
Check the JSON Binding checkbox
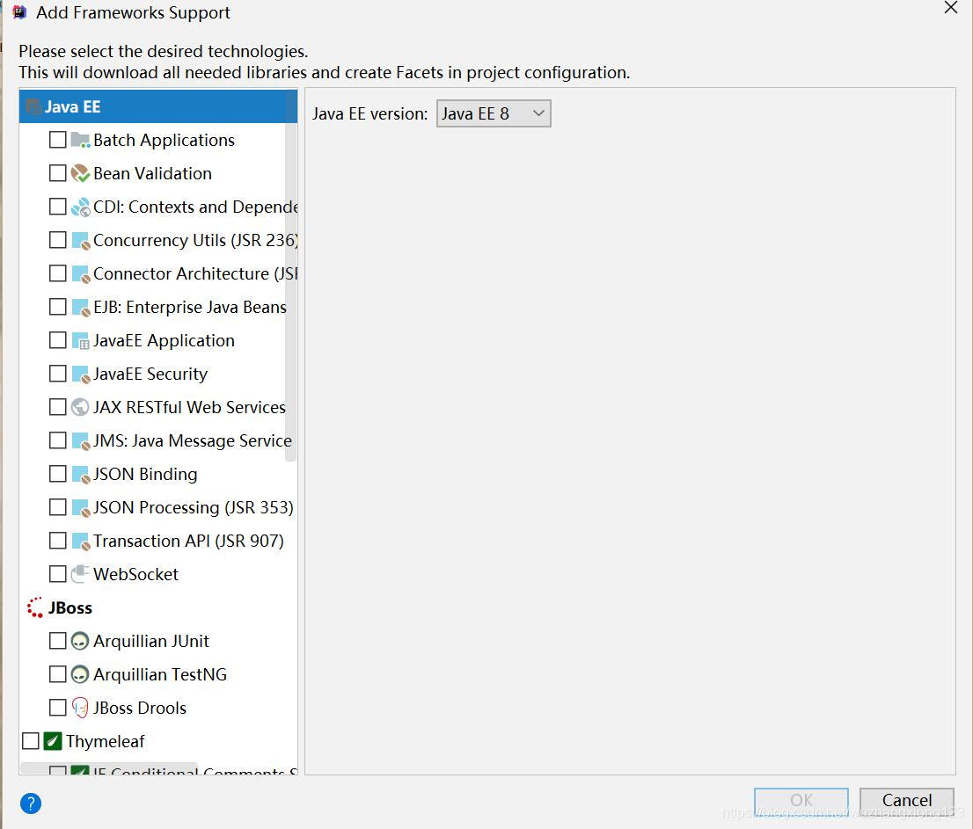(58, 475)
